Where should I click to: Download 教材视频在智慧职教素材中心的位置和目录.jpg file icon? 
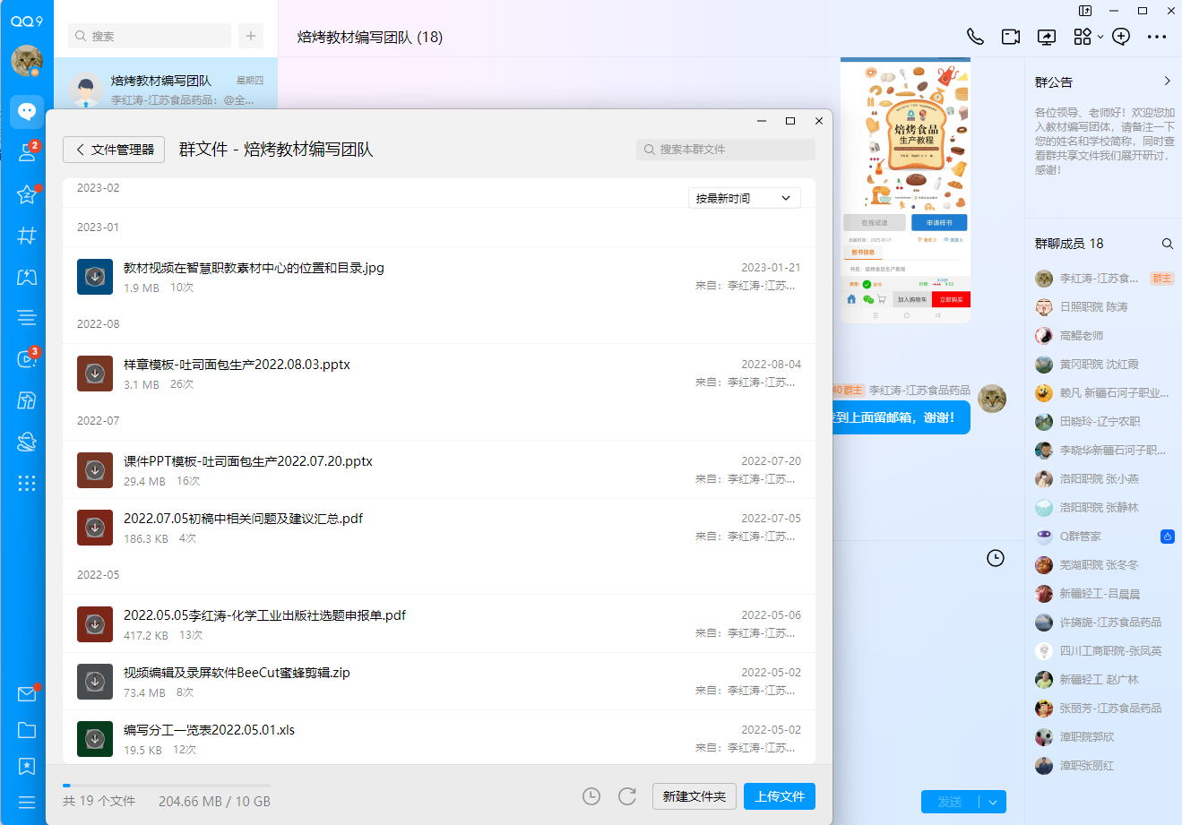coord(95,277)
